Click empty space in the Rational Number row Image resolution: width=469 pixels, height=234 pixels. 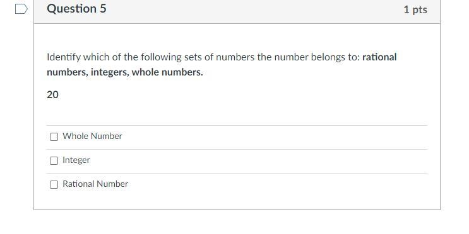269,185
